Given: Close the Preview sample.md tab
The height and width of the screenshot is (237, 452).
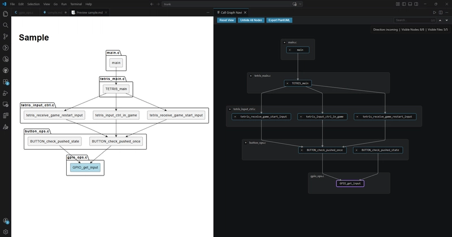Looking at the screenshot, I should pos(106,12).
